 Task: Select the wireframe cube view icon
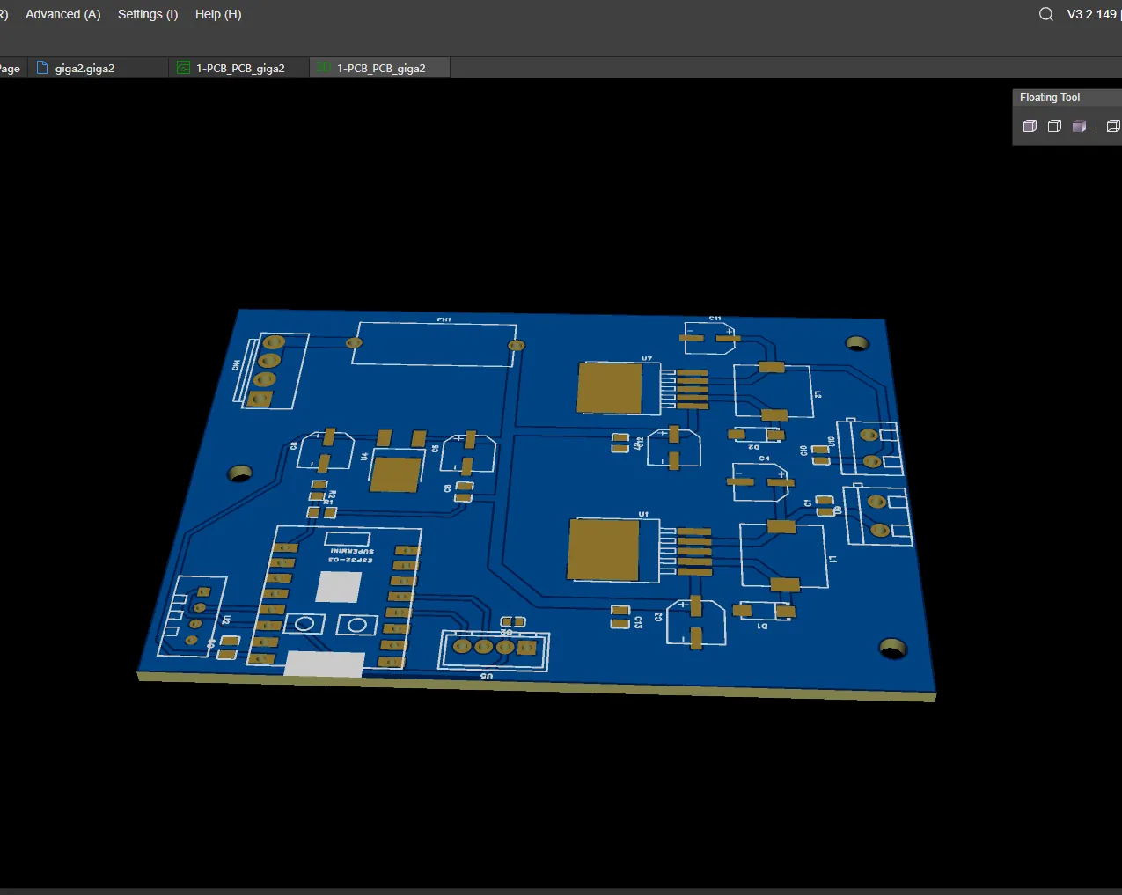1113,126
